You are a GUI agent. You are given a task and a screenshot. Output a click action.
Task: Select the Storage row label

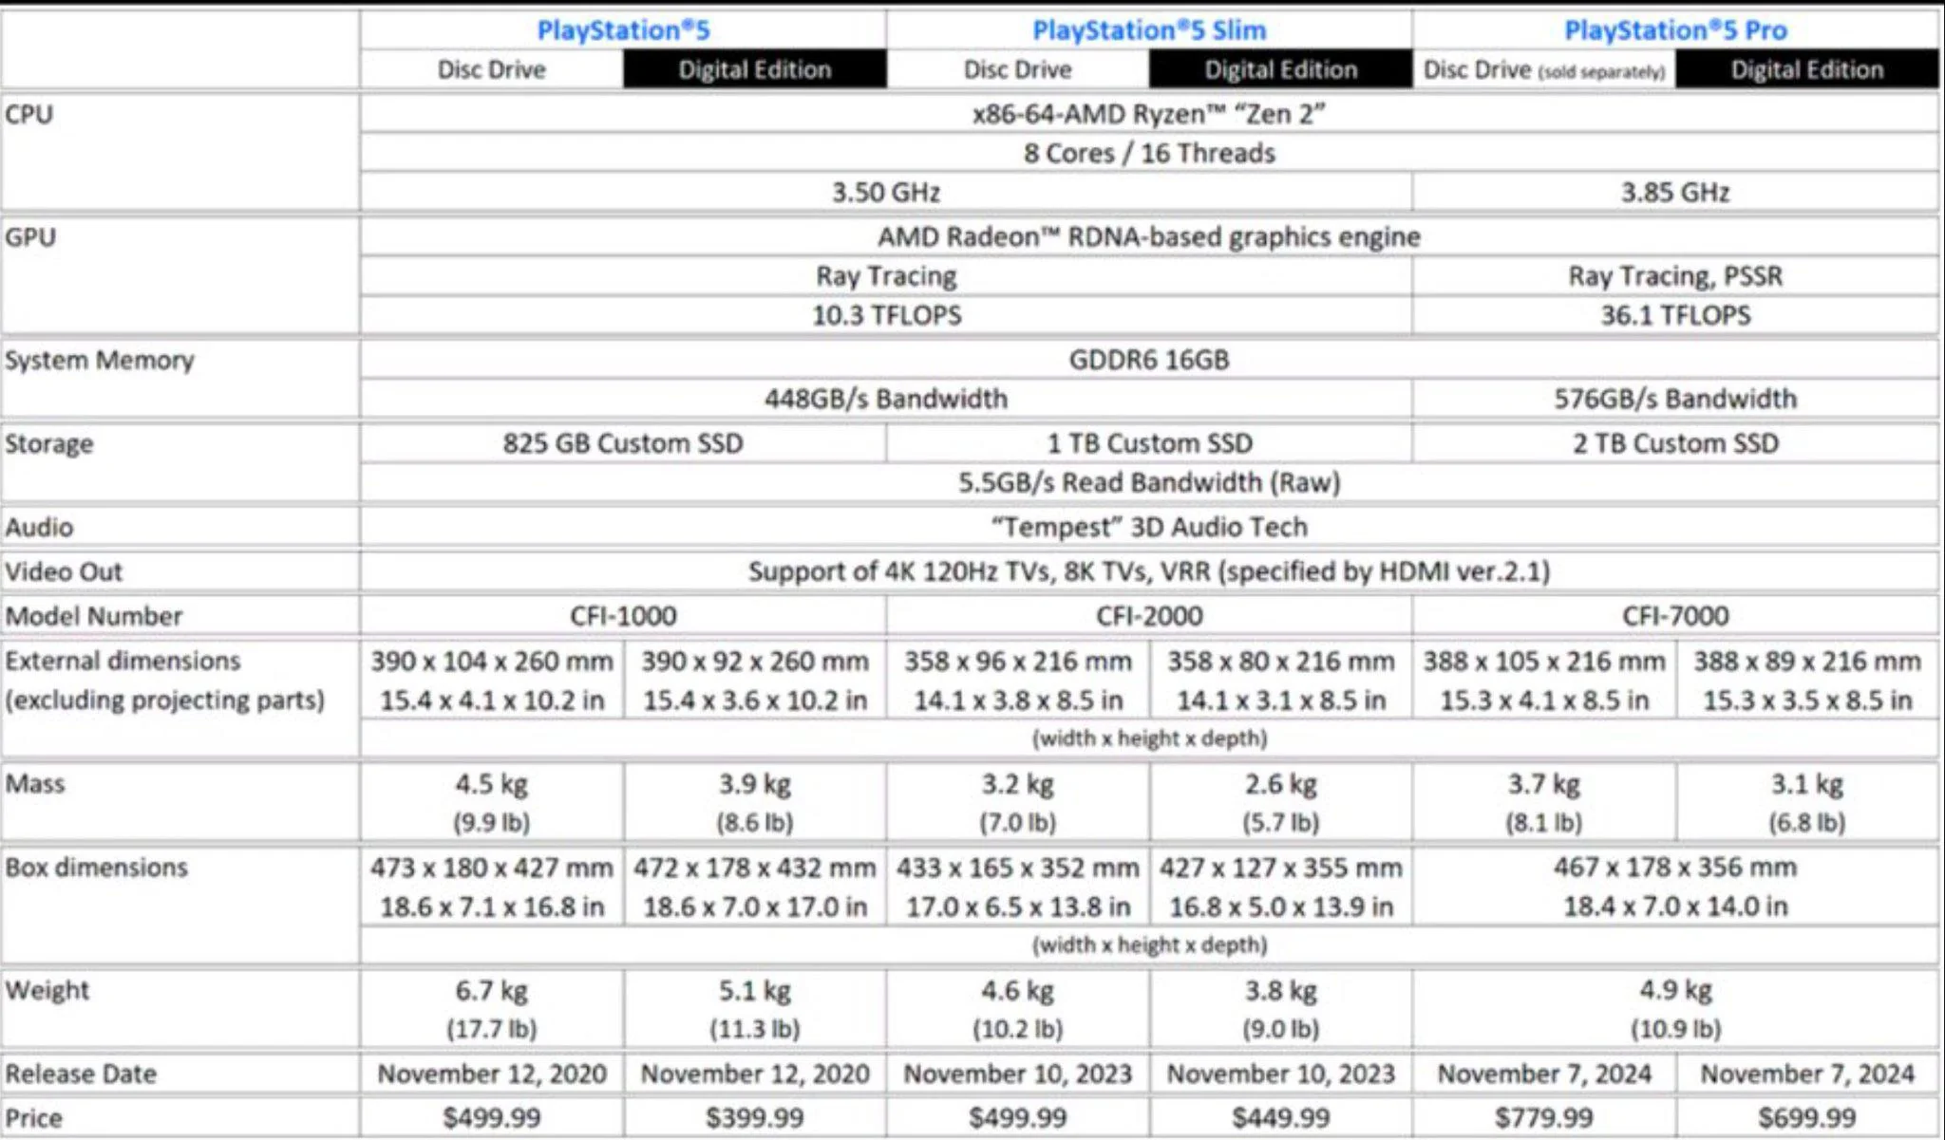tap(47, 443)
